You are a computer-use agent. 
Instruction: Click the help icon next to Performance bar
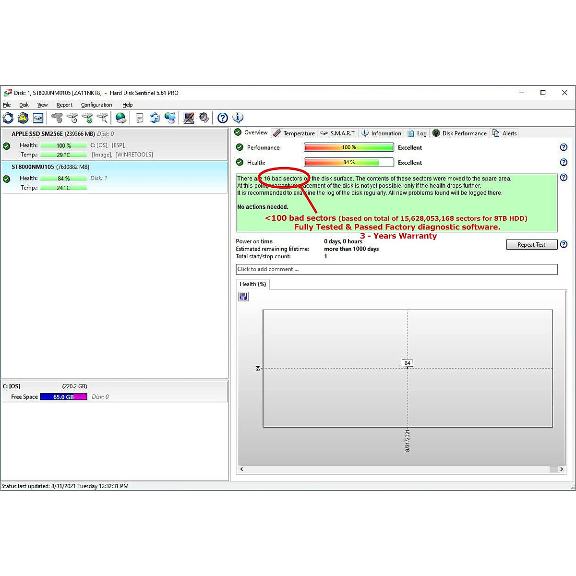pos(564,147)
